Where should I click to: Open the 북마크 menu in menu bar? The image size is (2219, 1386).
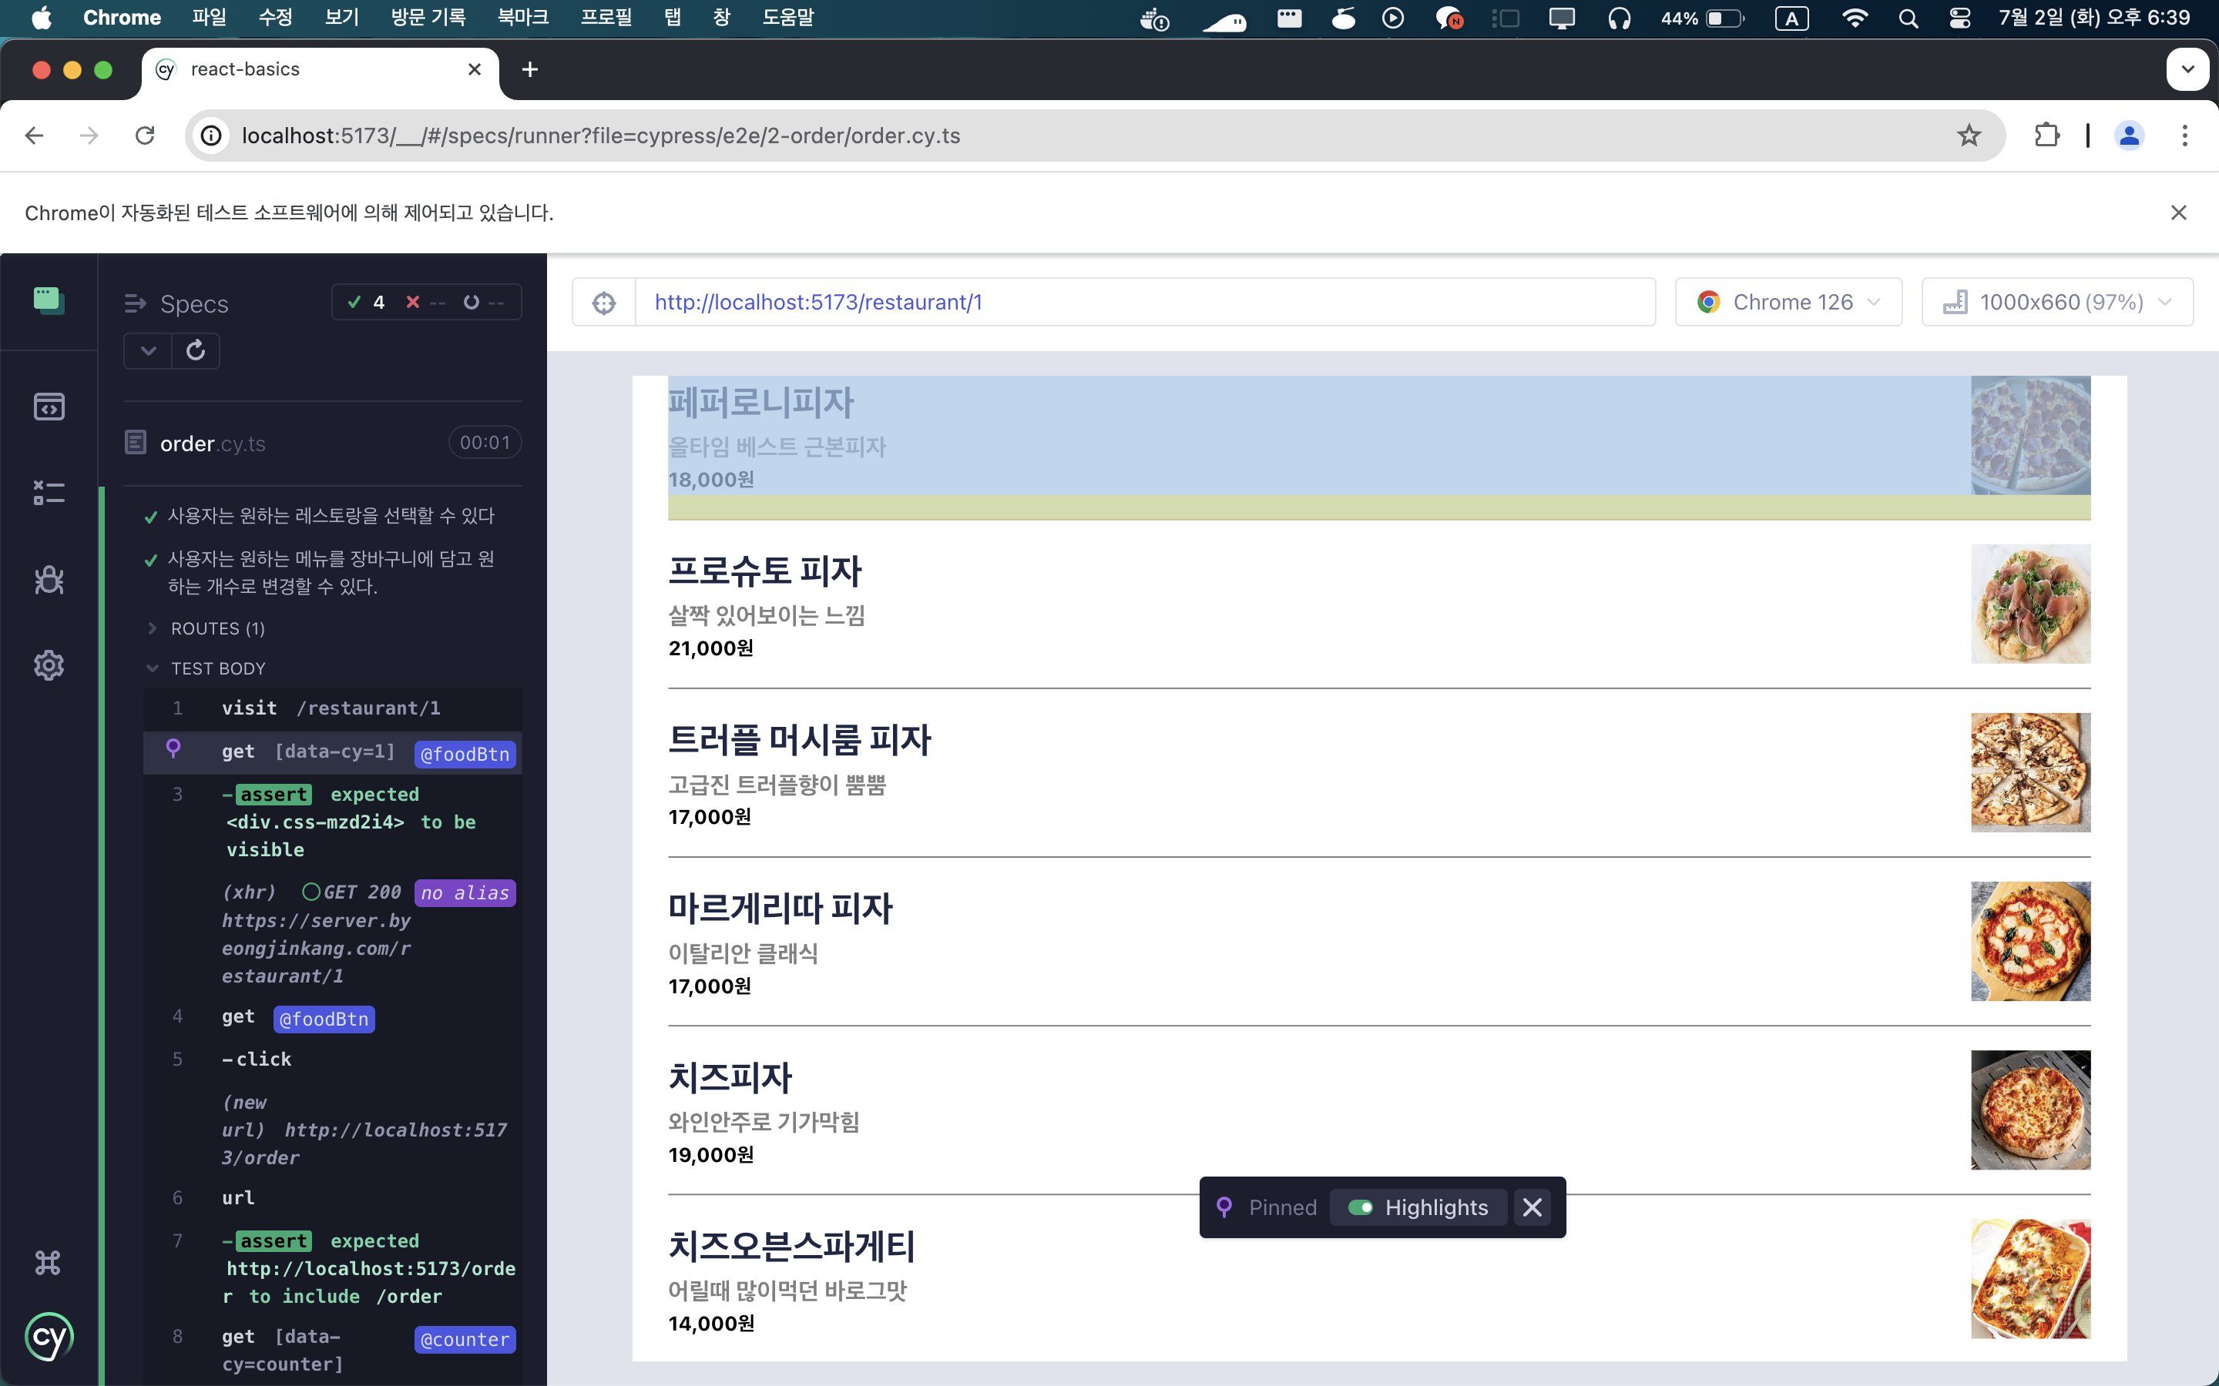(x=522, y=18)
